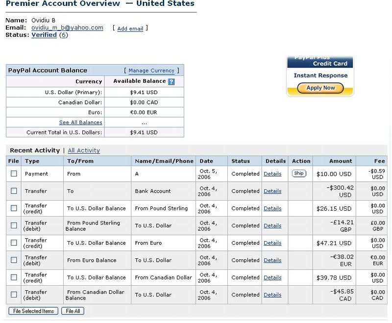Click the Add email link
The width and height of the screenshot is (392, 323).
click(130, 28)
